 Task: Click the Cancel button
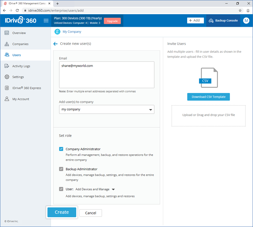tap(91, 213)
